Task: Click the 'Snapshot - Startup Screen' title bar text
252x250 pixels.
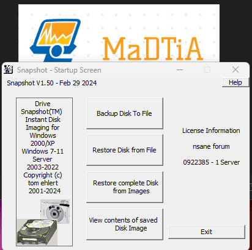Action: pyautogui.click(x=59, y=70)
